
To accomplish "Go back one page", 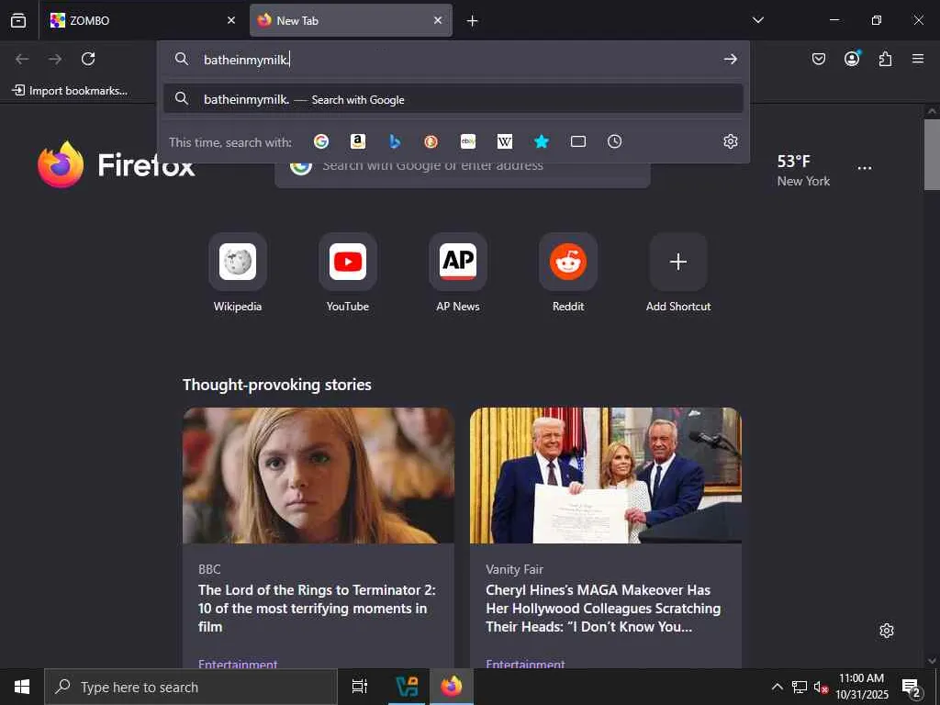I will pyautogui.click(x=22, y=59).
